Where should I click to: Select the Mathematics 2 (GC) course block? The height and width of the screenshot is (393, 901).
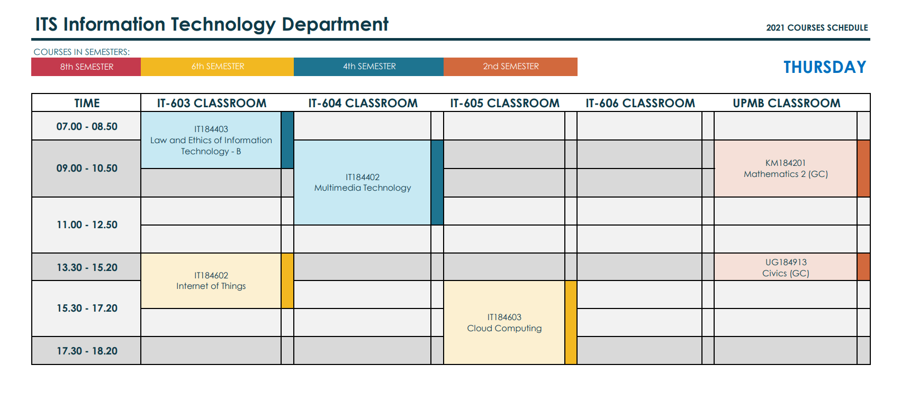785,169
